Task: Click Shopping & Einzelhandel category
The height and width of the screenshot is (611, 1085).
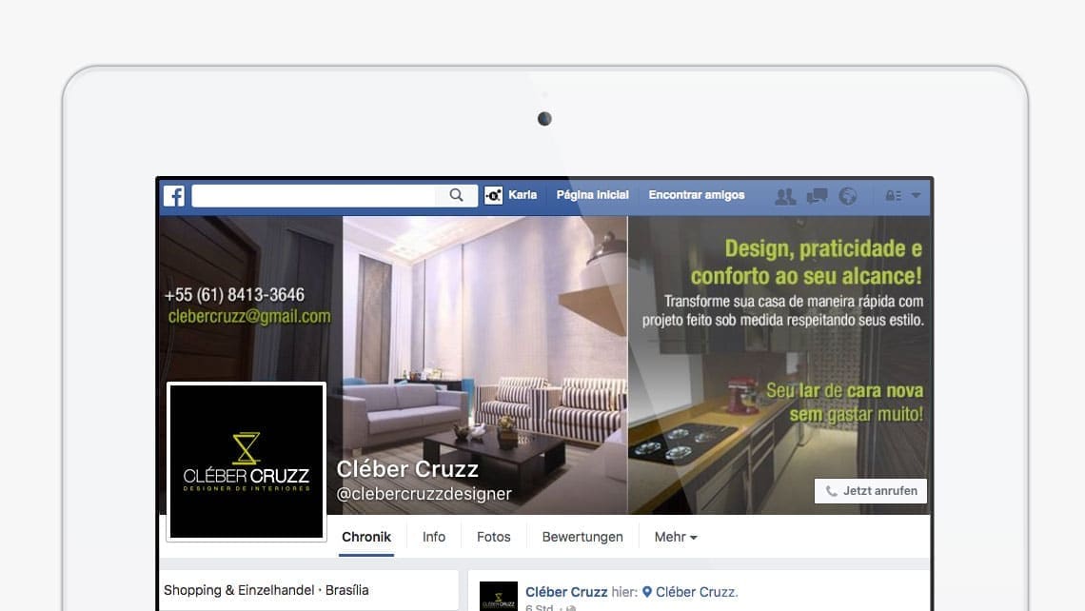Action: point(239,590)
